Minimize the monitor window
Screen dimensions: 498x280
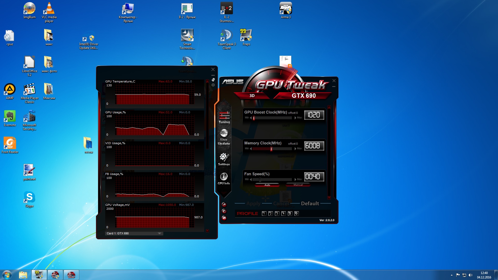(x=213, y=75)
